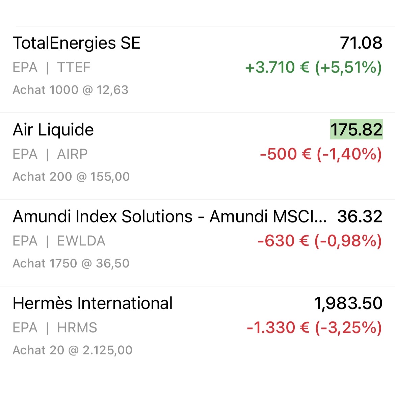Click the Achat 200 @ 155,00 line
This screenshot has height=395, width=395.
click(x=71, y=177)
